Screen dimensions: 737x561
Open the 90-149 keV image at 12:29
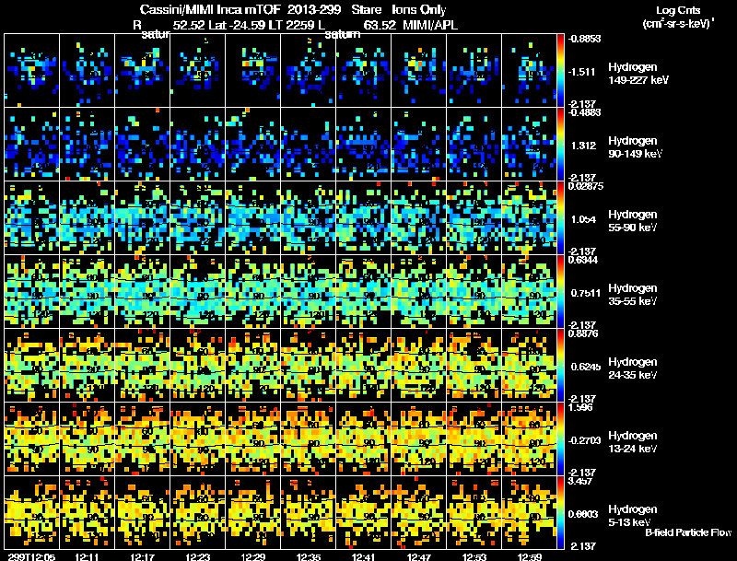pos(252,145)
